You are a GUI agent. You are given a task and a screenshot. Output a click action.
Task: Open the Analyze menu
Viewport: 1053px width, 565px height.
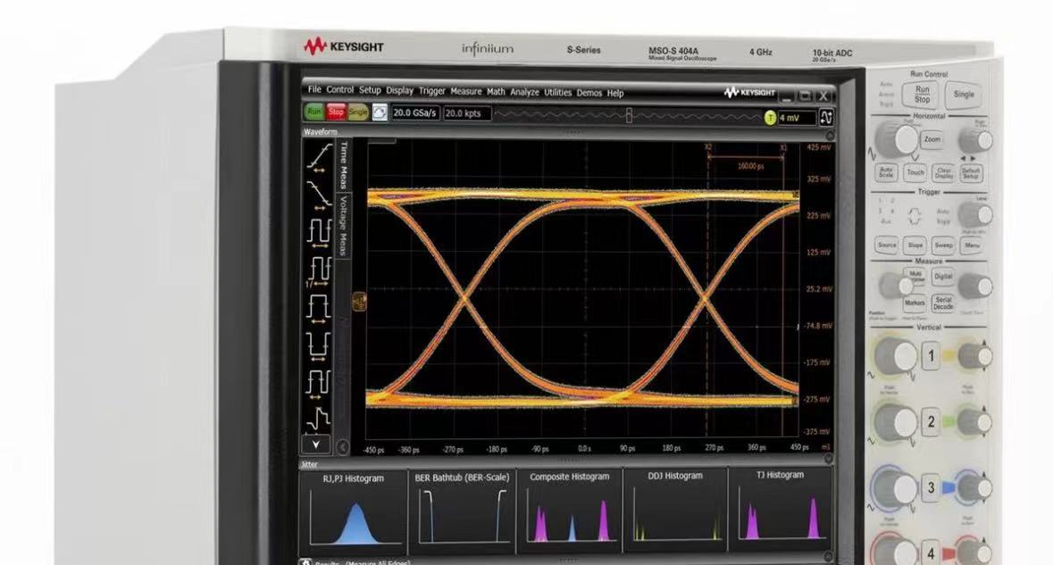click(524, 92)
